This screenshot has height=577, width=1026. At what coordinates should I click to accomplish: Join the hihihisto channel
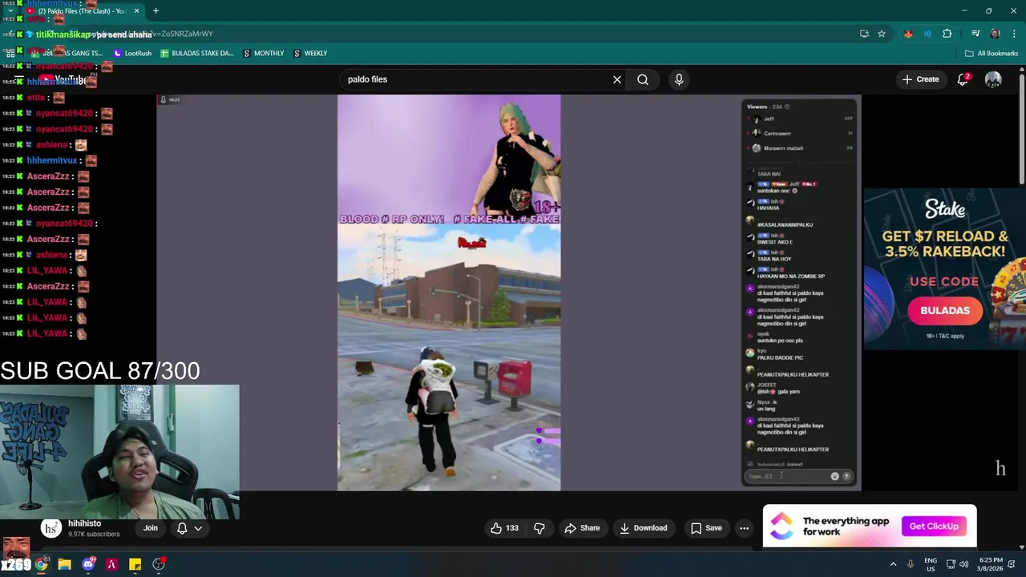click(x=150, y=528)
